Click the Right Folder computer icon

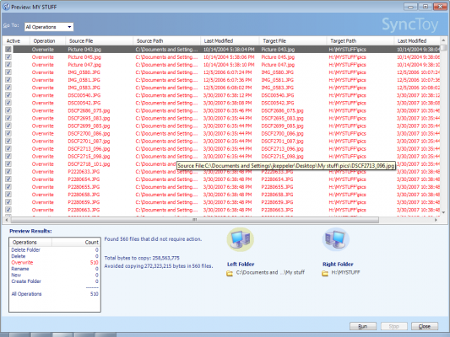click(x=335, y=239)
